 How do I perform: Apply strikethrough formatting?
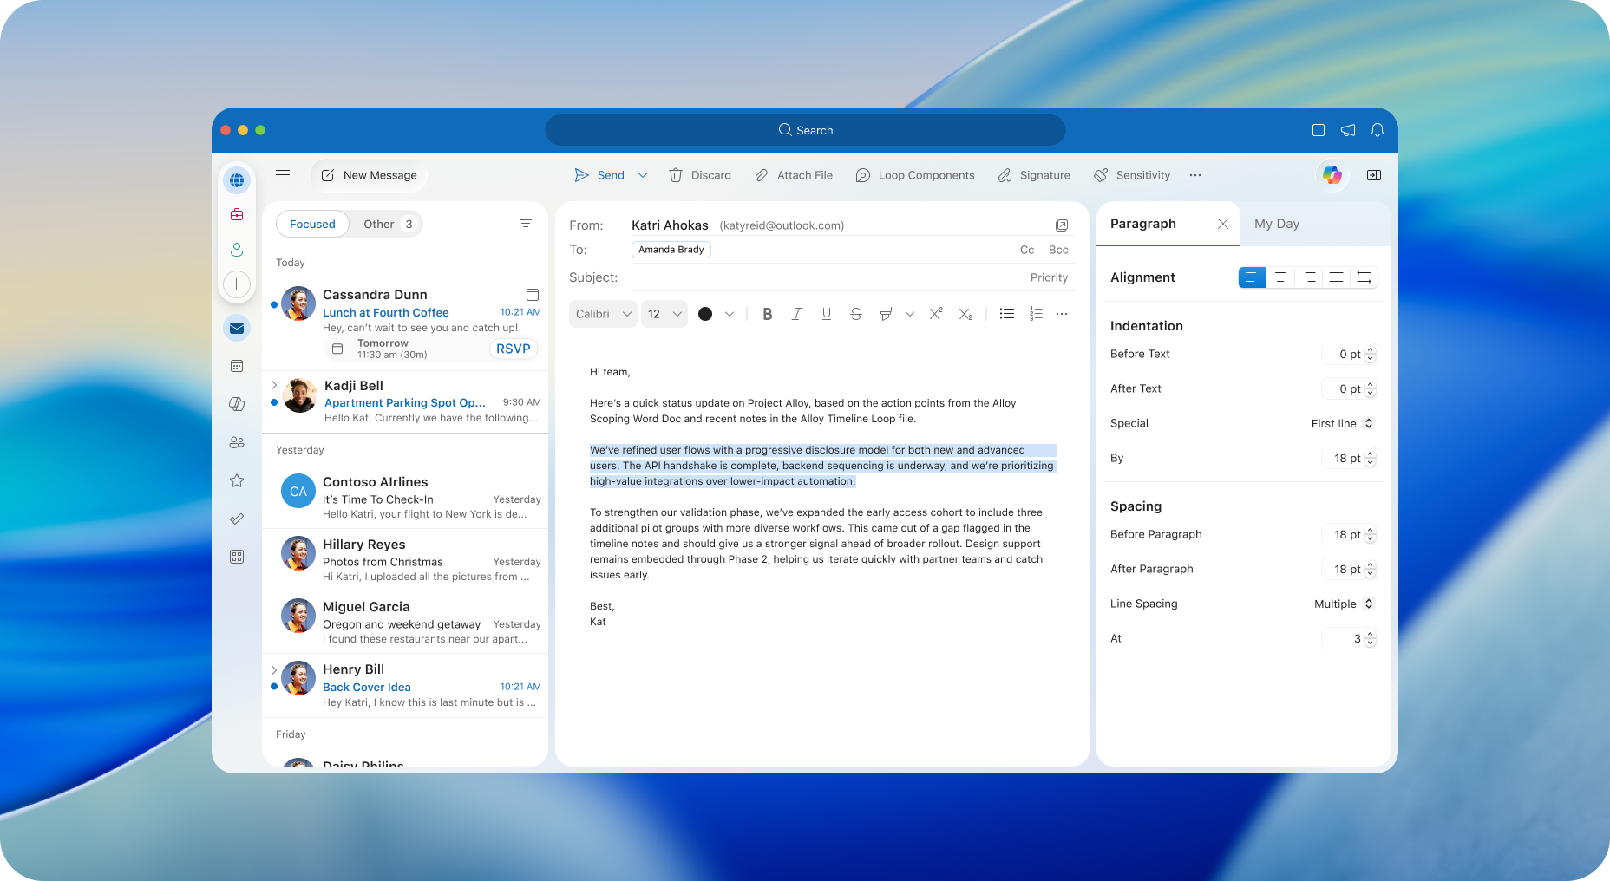[x=856, y=314]
